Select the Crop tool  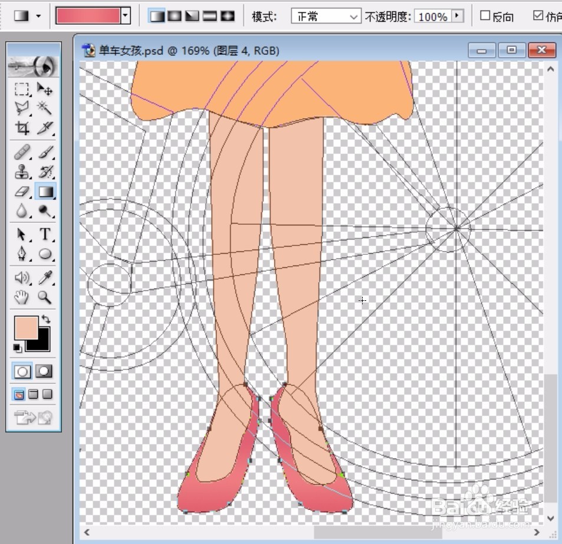(x=22, y=127)
